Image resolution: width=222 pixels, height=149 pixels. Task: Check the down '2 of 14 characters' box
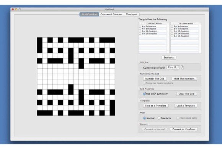tap(172, 34)
